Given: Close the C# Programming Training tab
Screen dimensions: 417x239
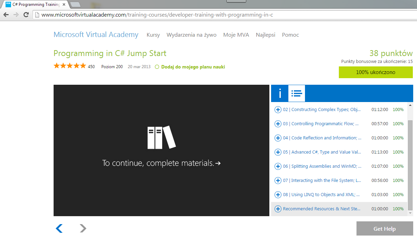Looking at the screenshot, I should click(64, 5).
